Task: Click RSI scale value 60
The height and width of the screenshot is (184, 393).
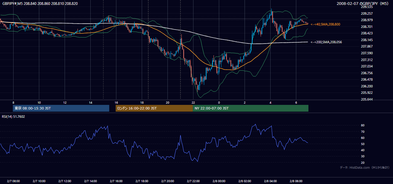Action: point(363,138)
